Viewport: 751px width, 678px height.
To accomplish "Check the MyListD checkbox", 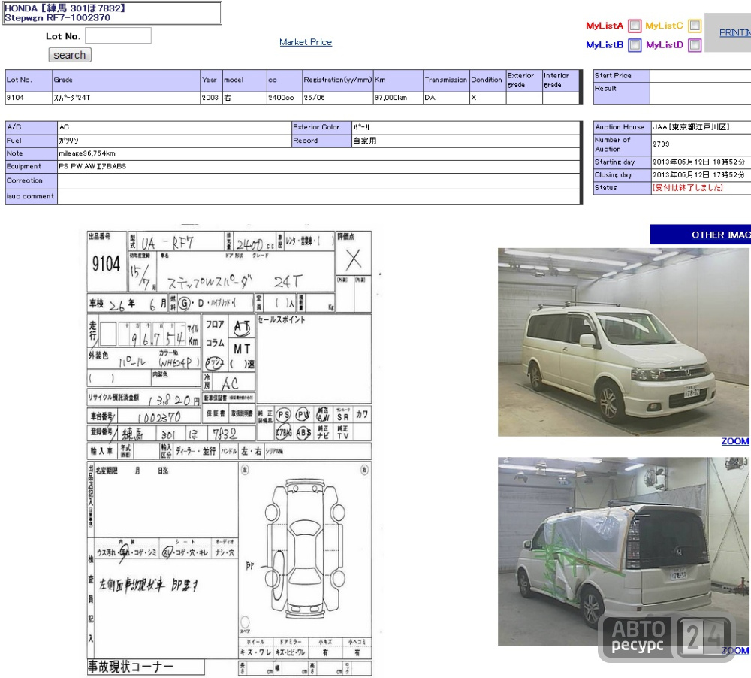I will click(x=695, y=45).
